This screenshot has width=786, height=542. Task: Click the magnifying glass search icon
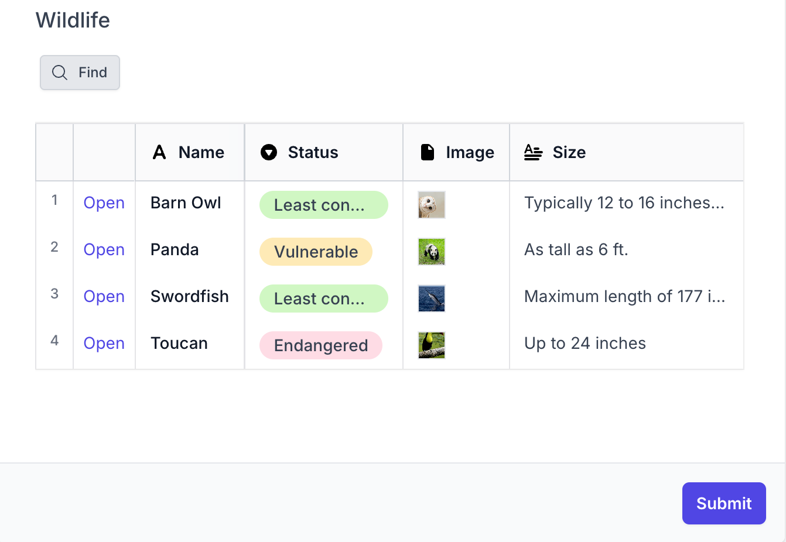tap(59, 73)
